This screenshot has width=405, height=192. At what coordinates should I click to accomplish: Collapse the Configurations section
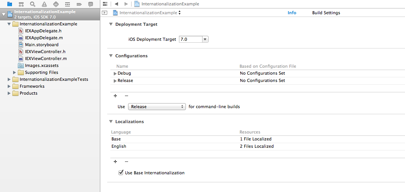coord(111,56)
